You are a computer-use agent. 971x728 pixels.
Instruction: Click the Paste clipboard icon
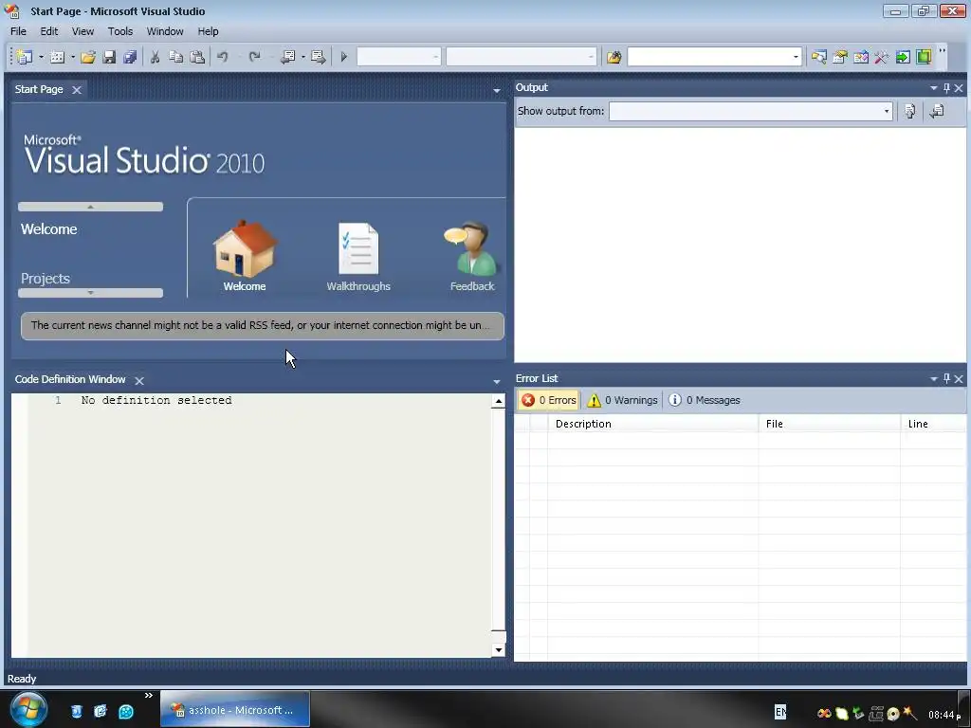tap(197, 57)
